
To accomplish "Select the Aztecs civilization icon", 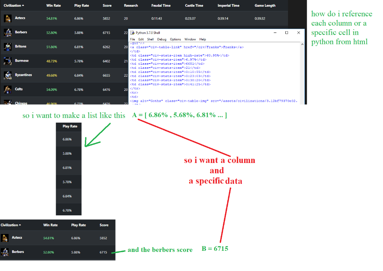I will tap(7, 18).
